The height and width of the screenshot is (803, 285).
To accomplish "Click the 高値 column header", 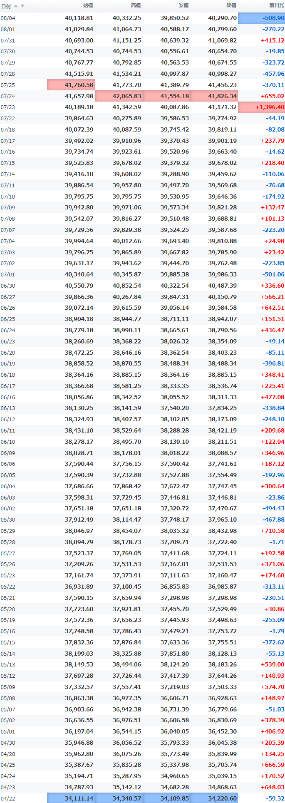I will [x=136, y=5].
